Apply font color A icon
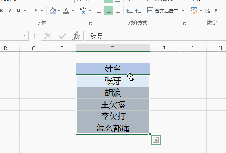Screen dimensions: 226x153 click(x=66, y=11)
